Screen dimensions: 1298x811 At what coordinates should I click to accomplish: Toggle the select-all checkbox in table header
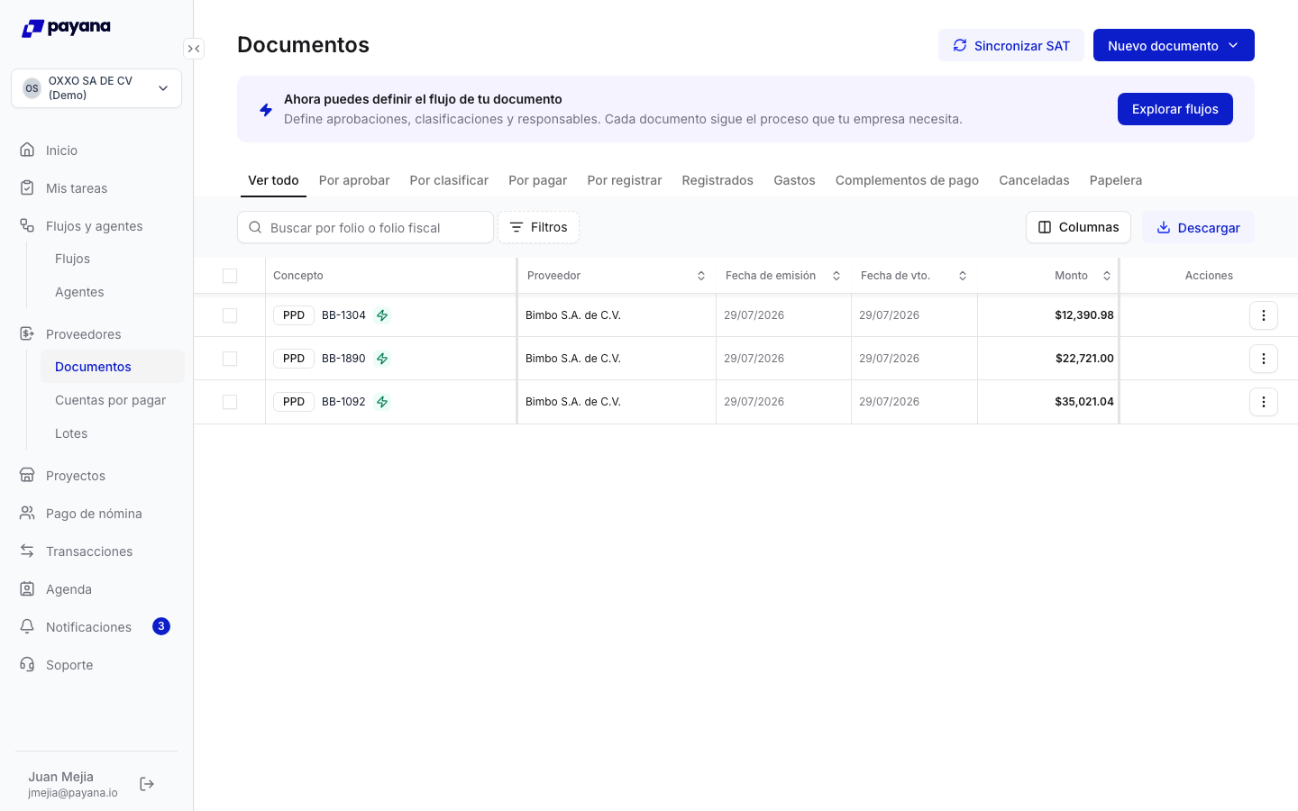click(x=230, y=276)
